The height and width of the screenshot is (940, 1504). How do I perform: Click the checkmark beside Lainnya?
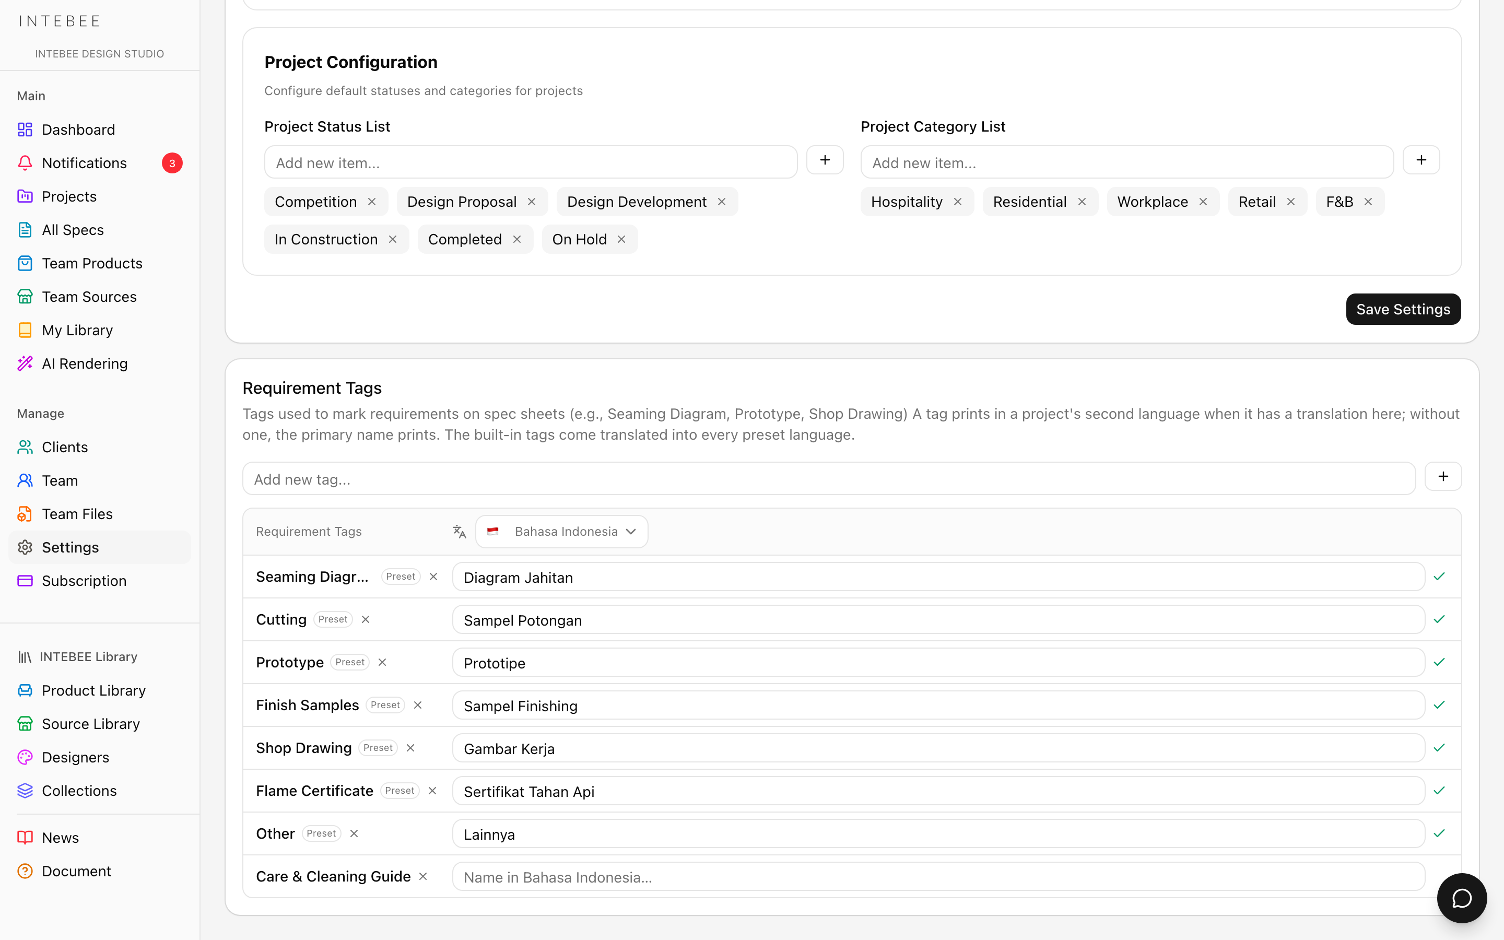click(1439, 833)
